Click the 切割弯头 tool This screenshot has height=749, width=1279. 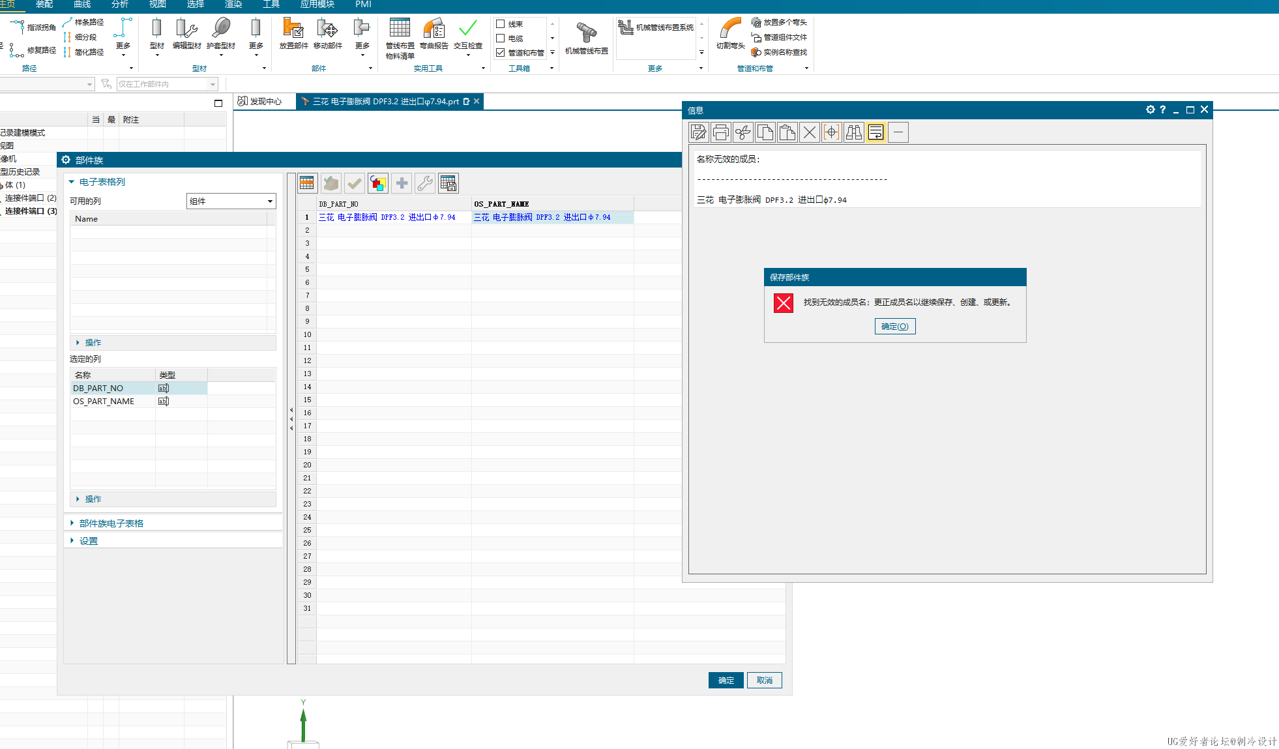click(x=730, y=34)
